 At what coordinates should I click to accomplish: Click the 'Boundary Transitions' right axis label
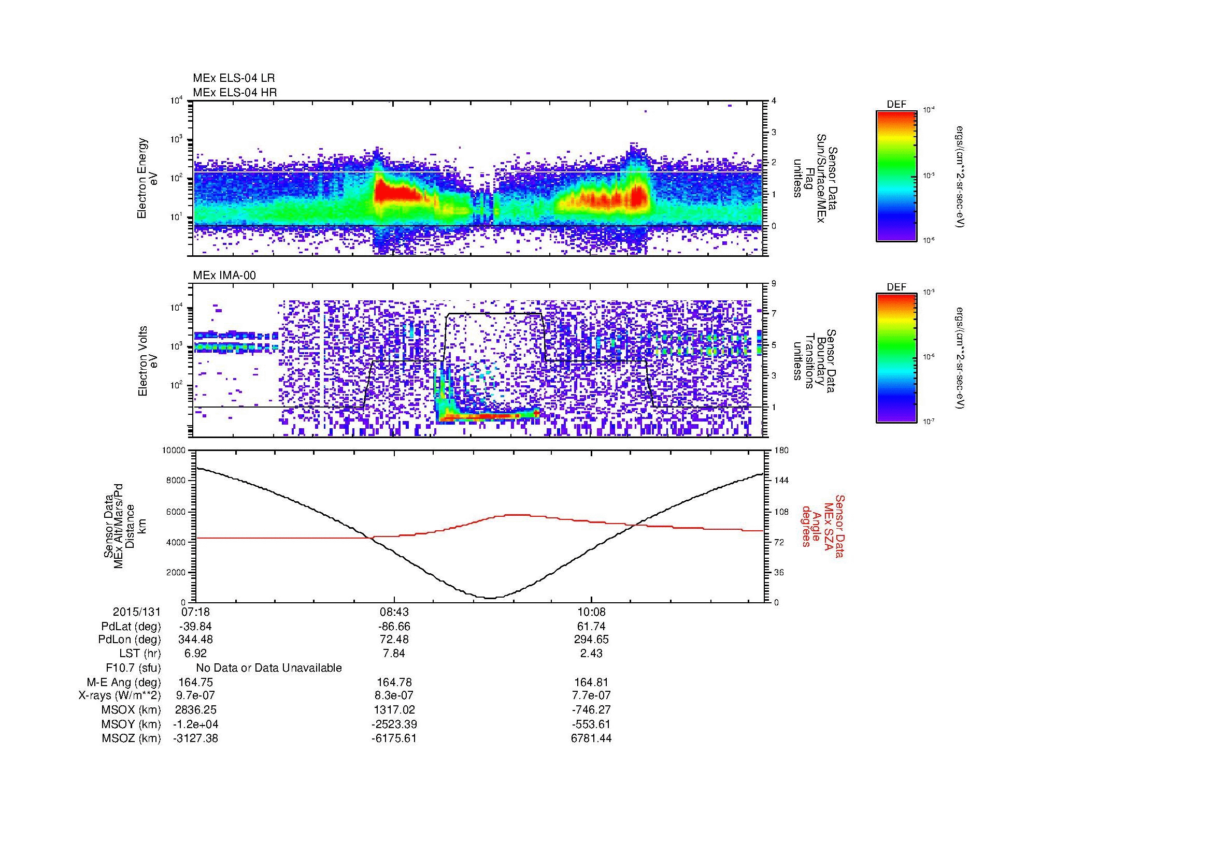(x=816, y=361)
